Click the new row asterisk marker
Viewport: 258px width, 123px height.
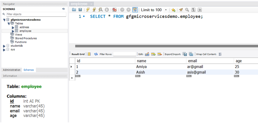[72, 78]
